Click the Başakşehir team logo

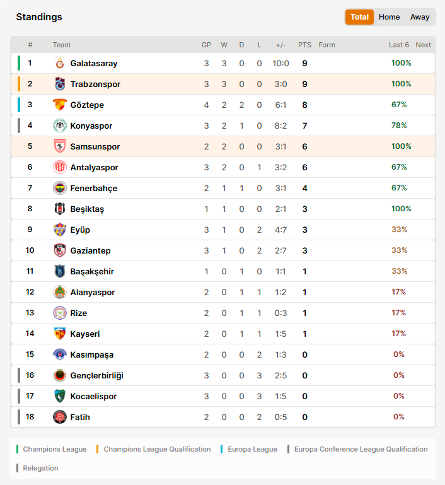pos(60,271)
